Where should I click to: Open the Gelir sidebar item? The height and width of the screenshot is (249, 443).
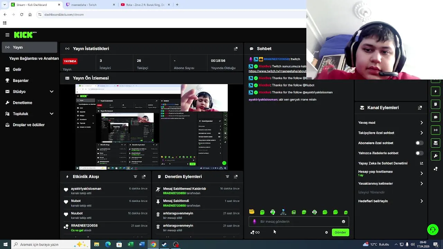29,70
